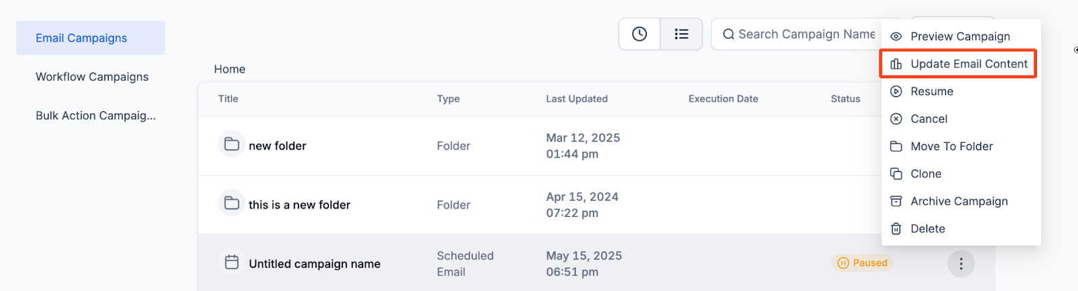Open the three-dot actions menu

tap(961, 263)
